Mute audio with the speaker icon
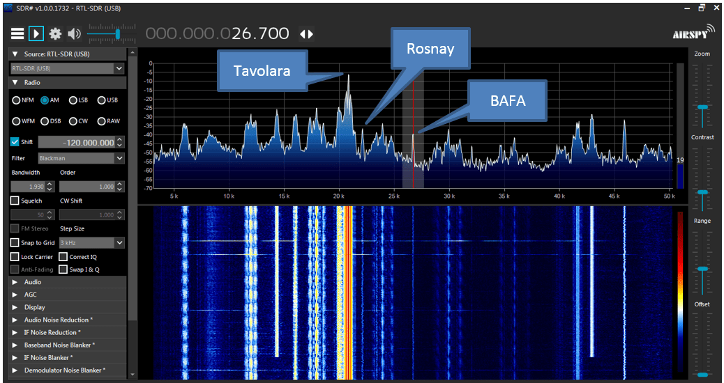Viewport: 724px width, 383px height. tap(74, 33)
